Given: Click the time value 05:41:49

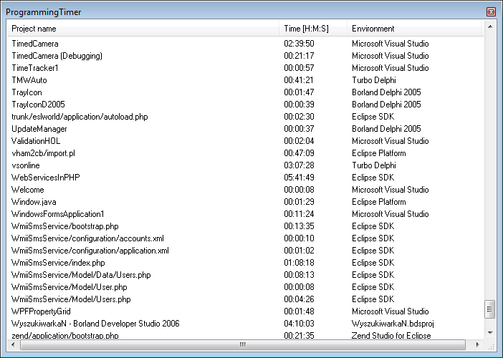Looking at the screenshot, I should (x=299, y=178).
